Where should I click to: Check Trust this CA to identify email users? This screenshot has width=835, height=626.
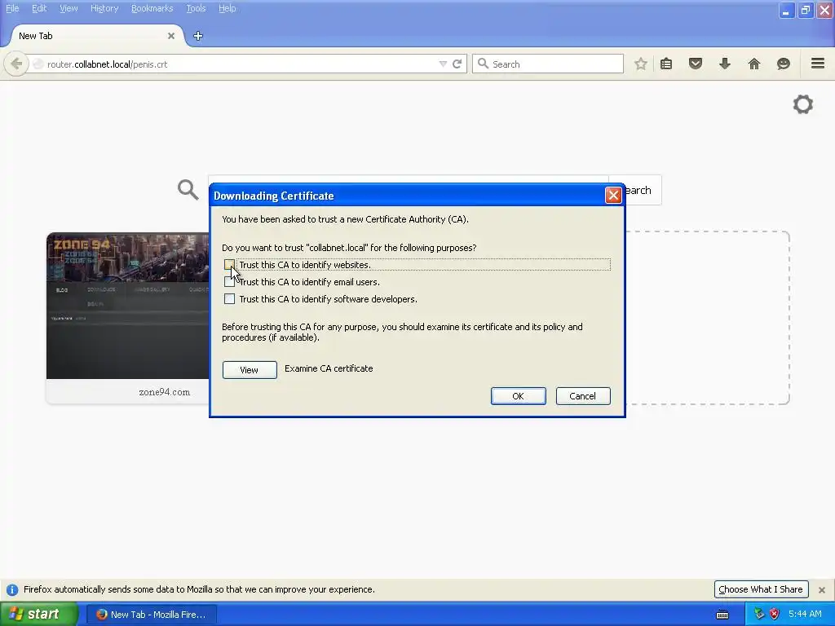coord(229,281)
